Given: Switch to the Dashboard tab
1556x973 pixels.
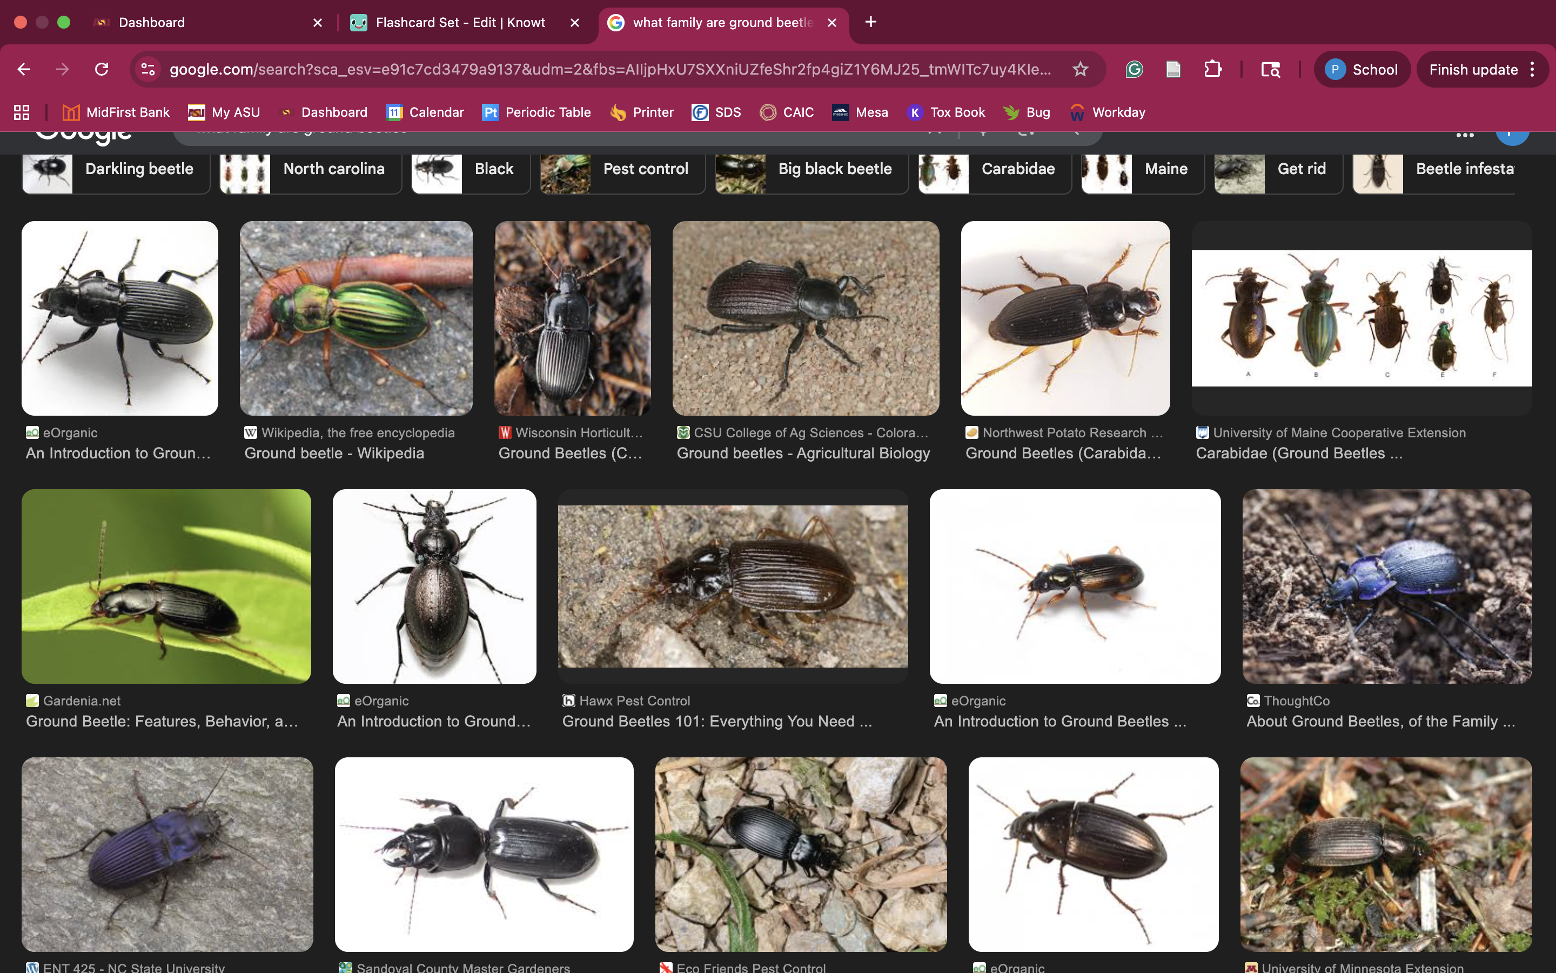Looking at the screenshot, I should pos(151,23).
